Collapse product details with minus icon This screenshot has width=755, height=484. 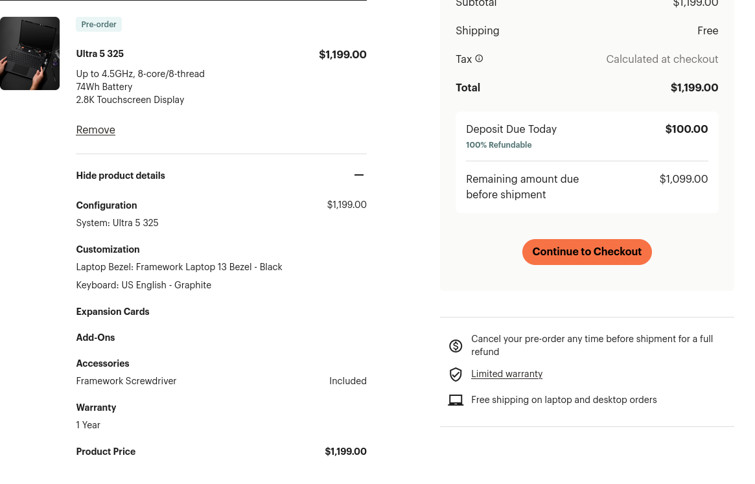coord(359,175)
